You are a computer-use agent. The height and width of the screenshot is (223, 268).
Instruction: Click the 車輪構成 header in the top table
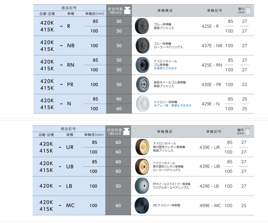(x=165, y=11)
